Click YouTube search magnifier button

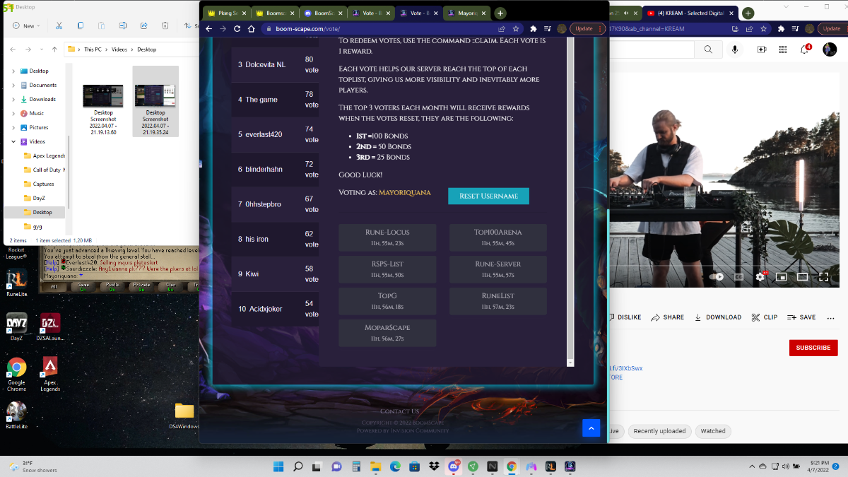tap(708, 49)
